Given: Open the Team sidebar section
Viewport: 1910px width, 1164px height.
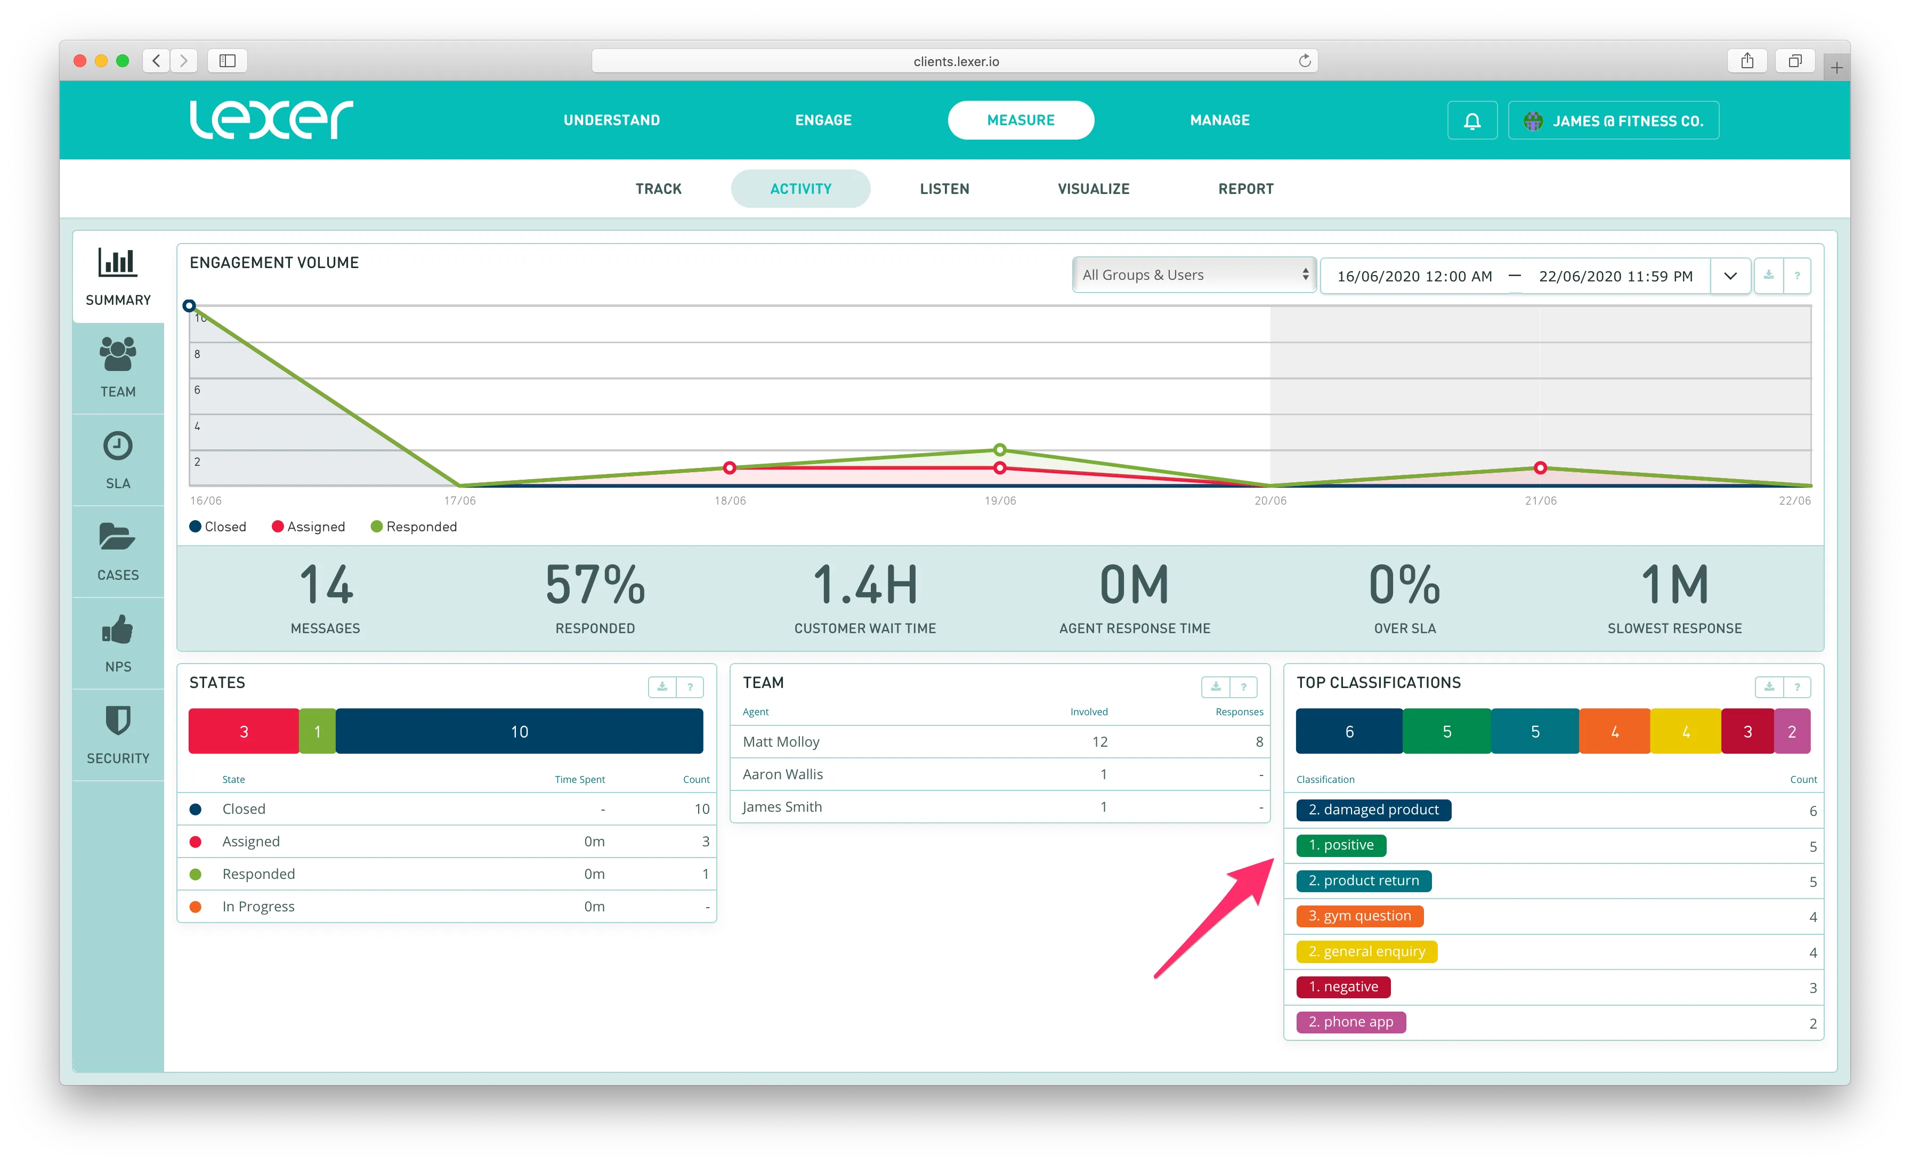Looking at the screenshot, I should point(118,368).
